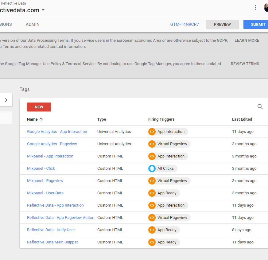Image resolution: width=268 pixels, height=260 pixels.
Task: Open the Mixpanel - Click tag
Action: tap(41, 169)
